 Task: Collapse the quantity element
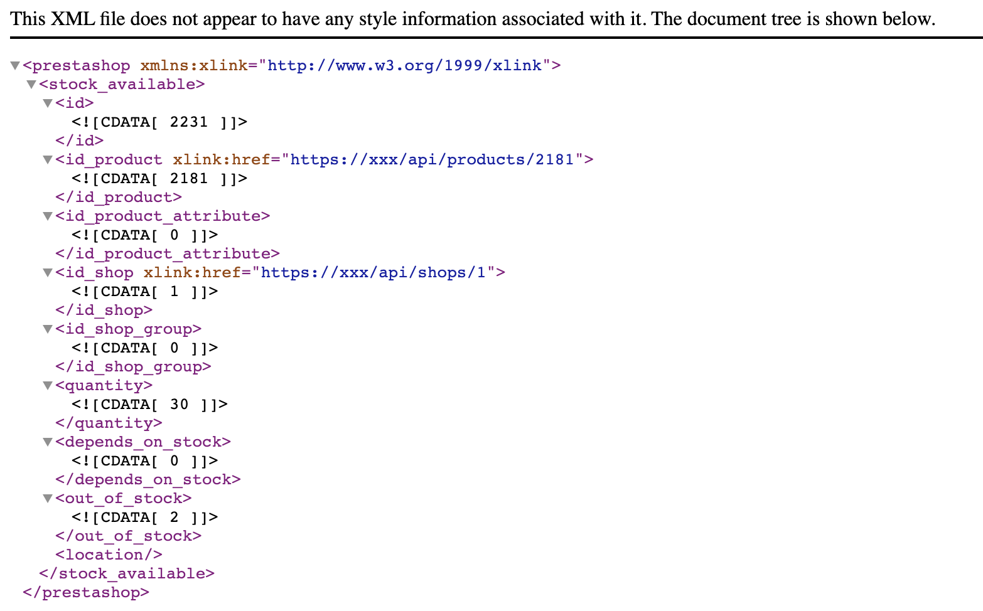coord(48,385)
